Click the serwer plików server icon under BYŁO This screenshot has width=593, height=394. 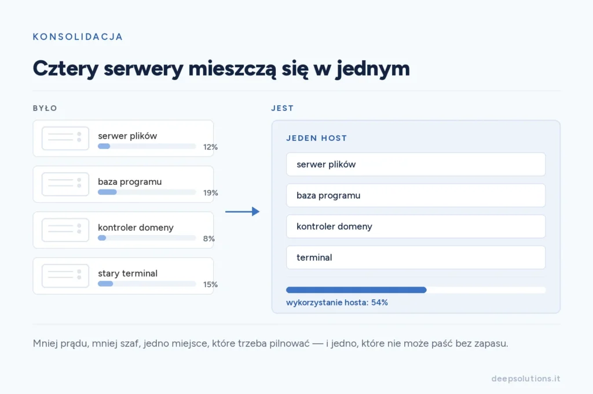pos(65,138)
